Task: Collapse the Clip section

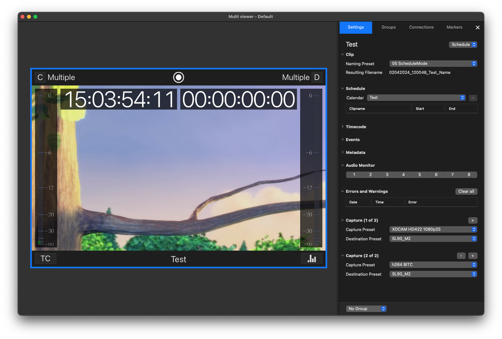Action: tap(343, 55)
